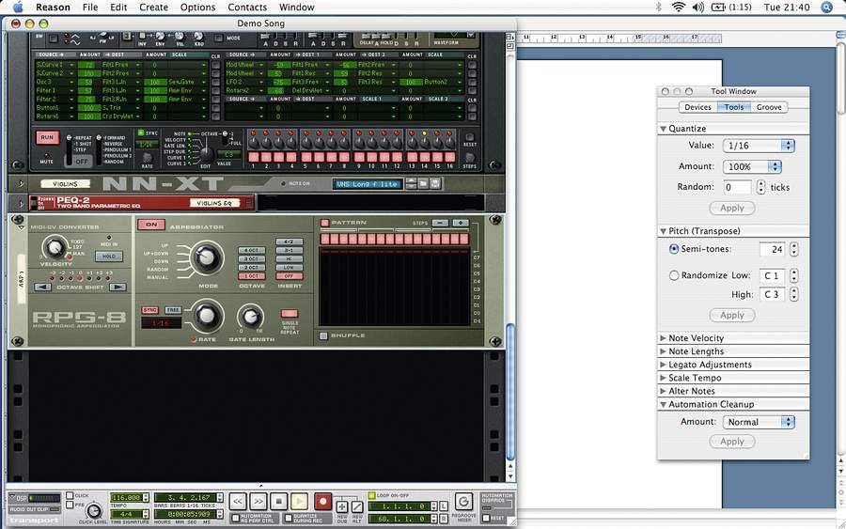This screenshot has width=846, height=529.
Task: Enable the RPG-8 Shuffle checkbox
Action: point(323,335)
